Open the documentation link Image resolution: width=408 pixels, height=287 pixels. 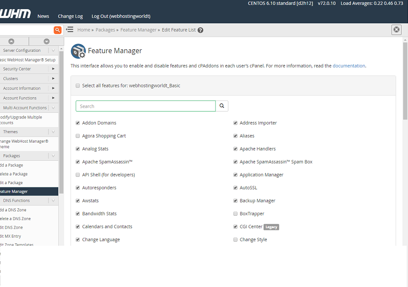click(x=348, y=66)
